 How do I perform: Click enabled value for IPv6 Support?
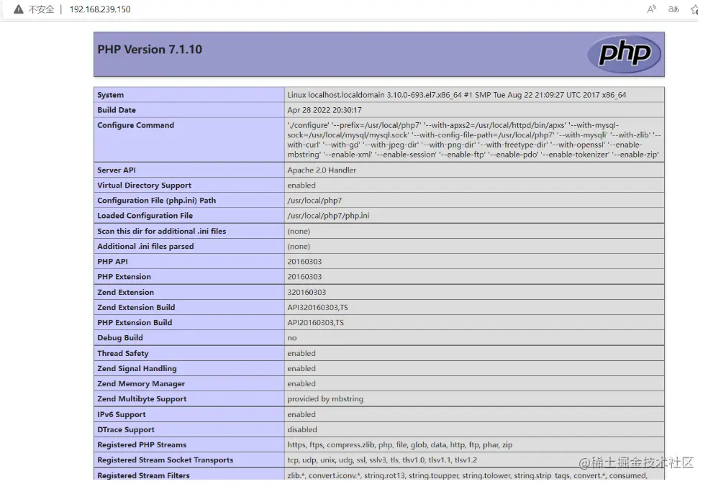pyautogui.click(x=301, y=414)
